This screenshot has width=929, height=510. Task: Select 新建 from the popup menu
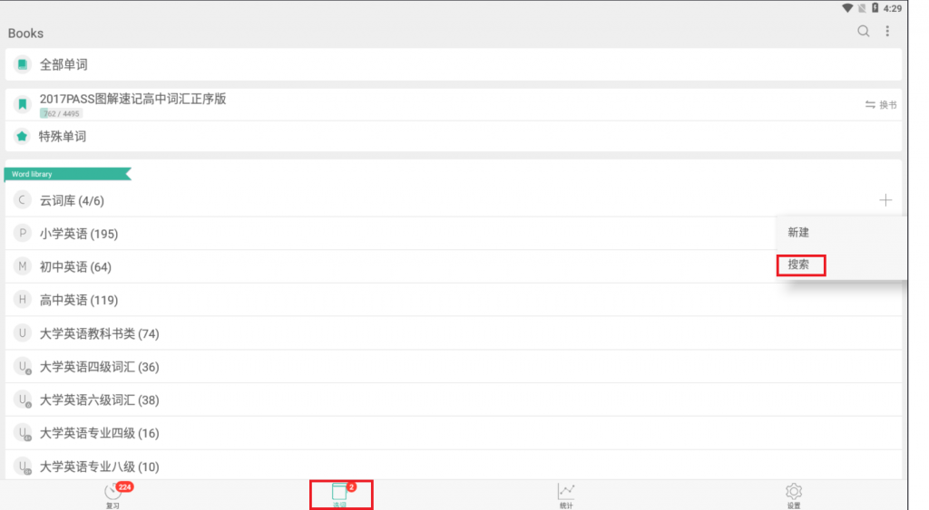point(798,233)
